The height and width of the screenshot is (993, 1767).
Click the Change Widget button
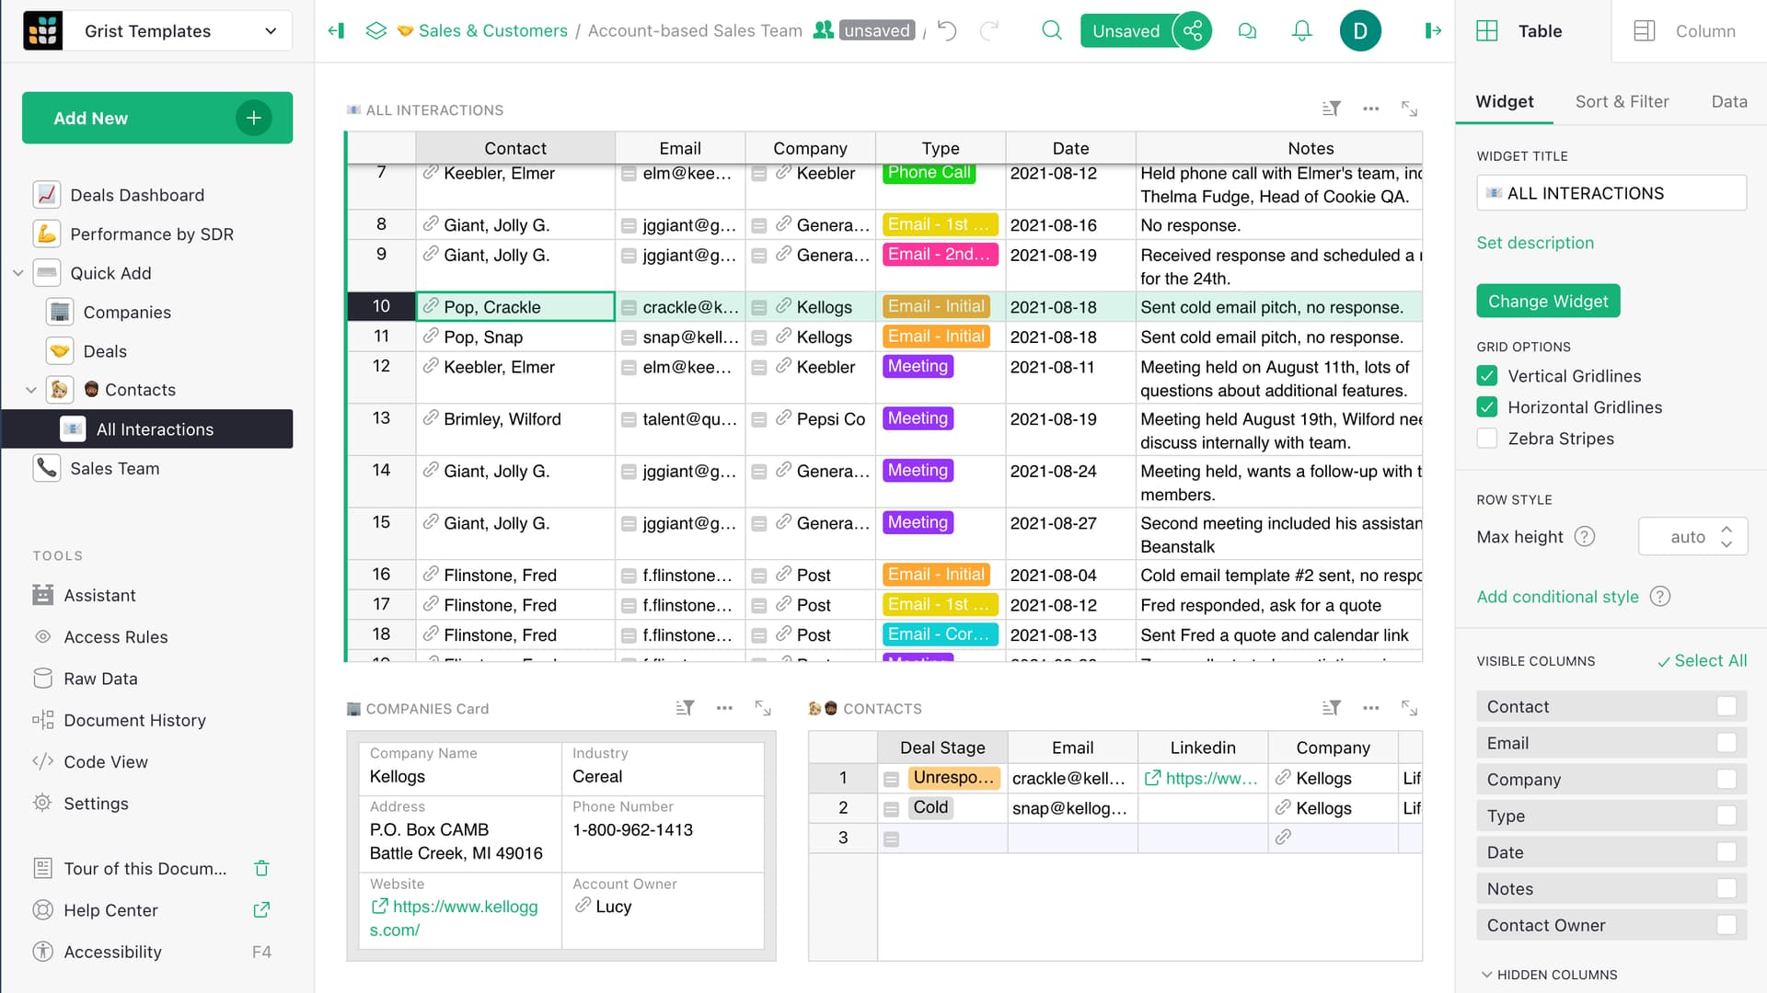pyautogui.click(x=1548, y=301)
